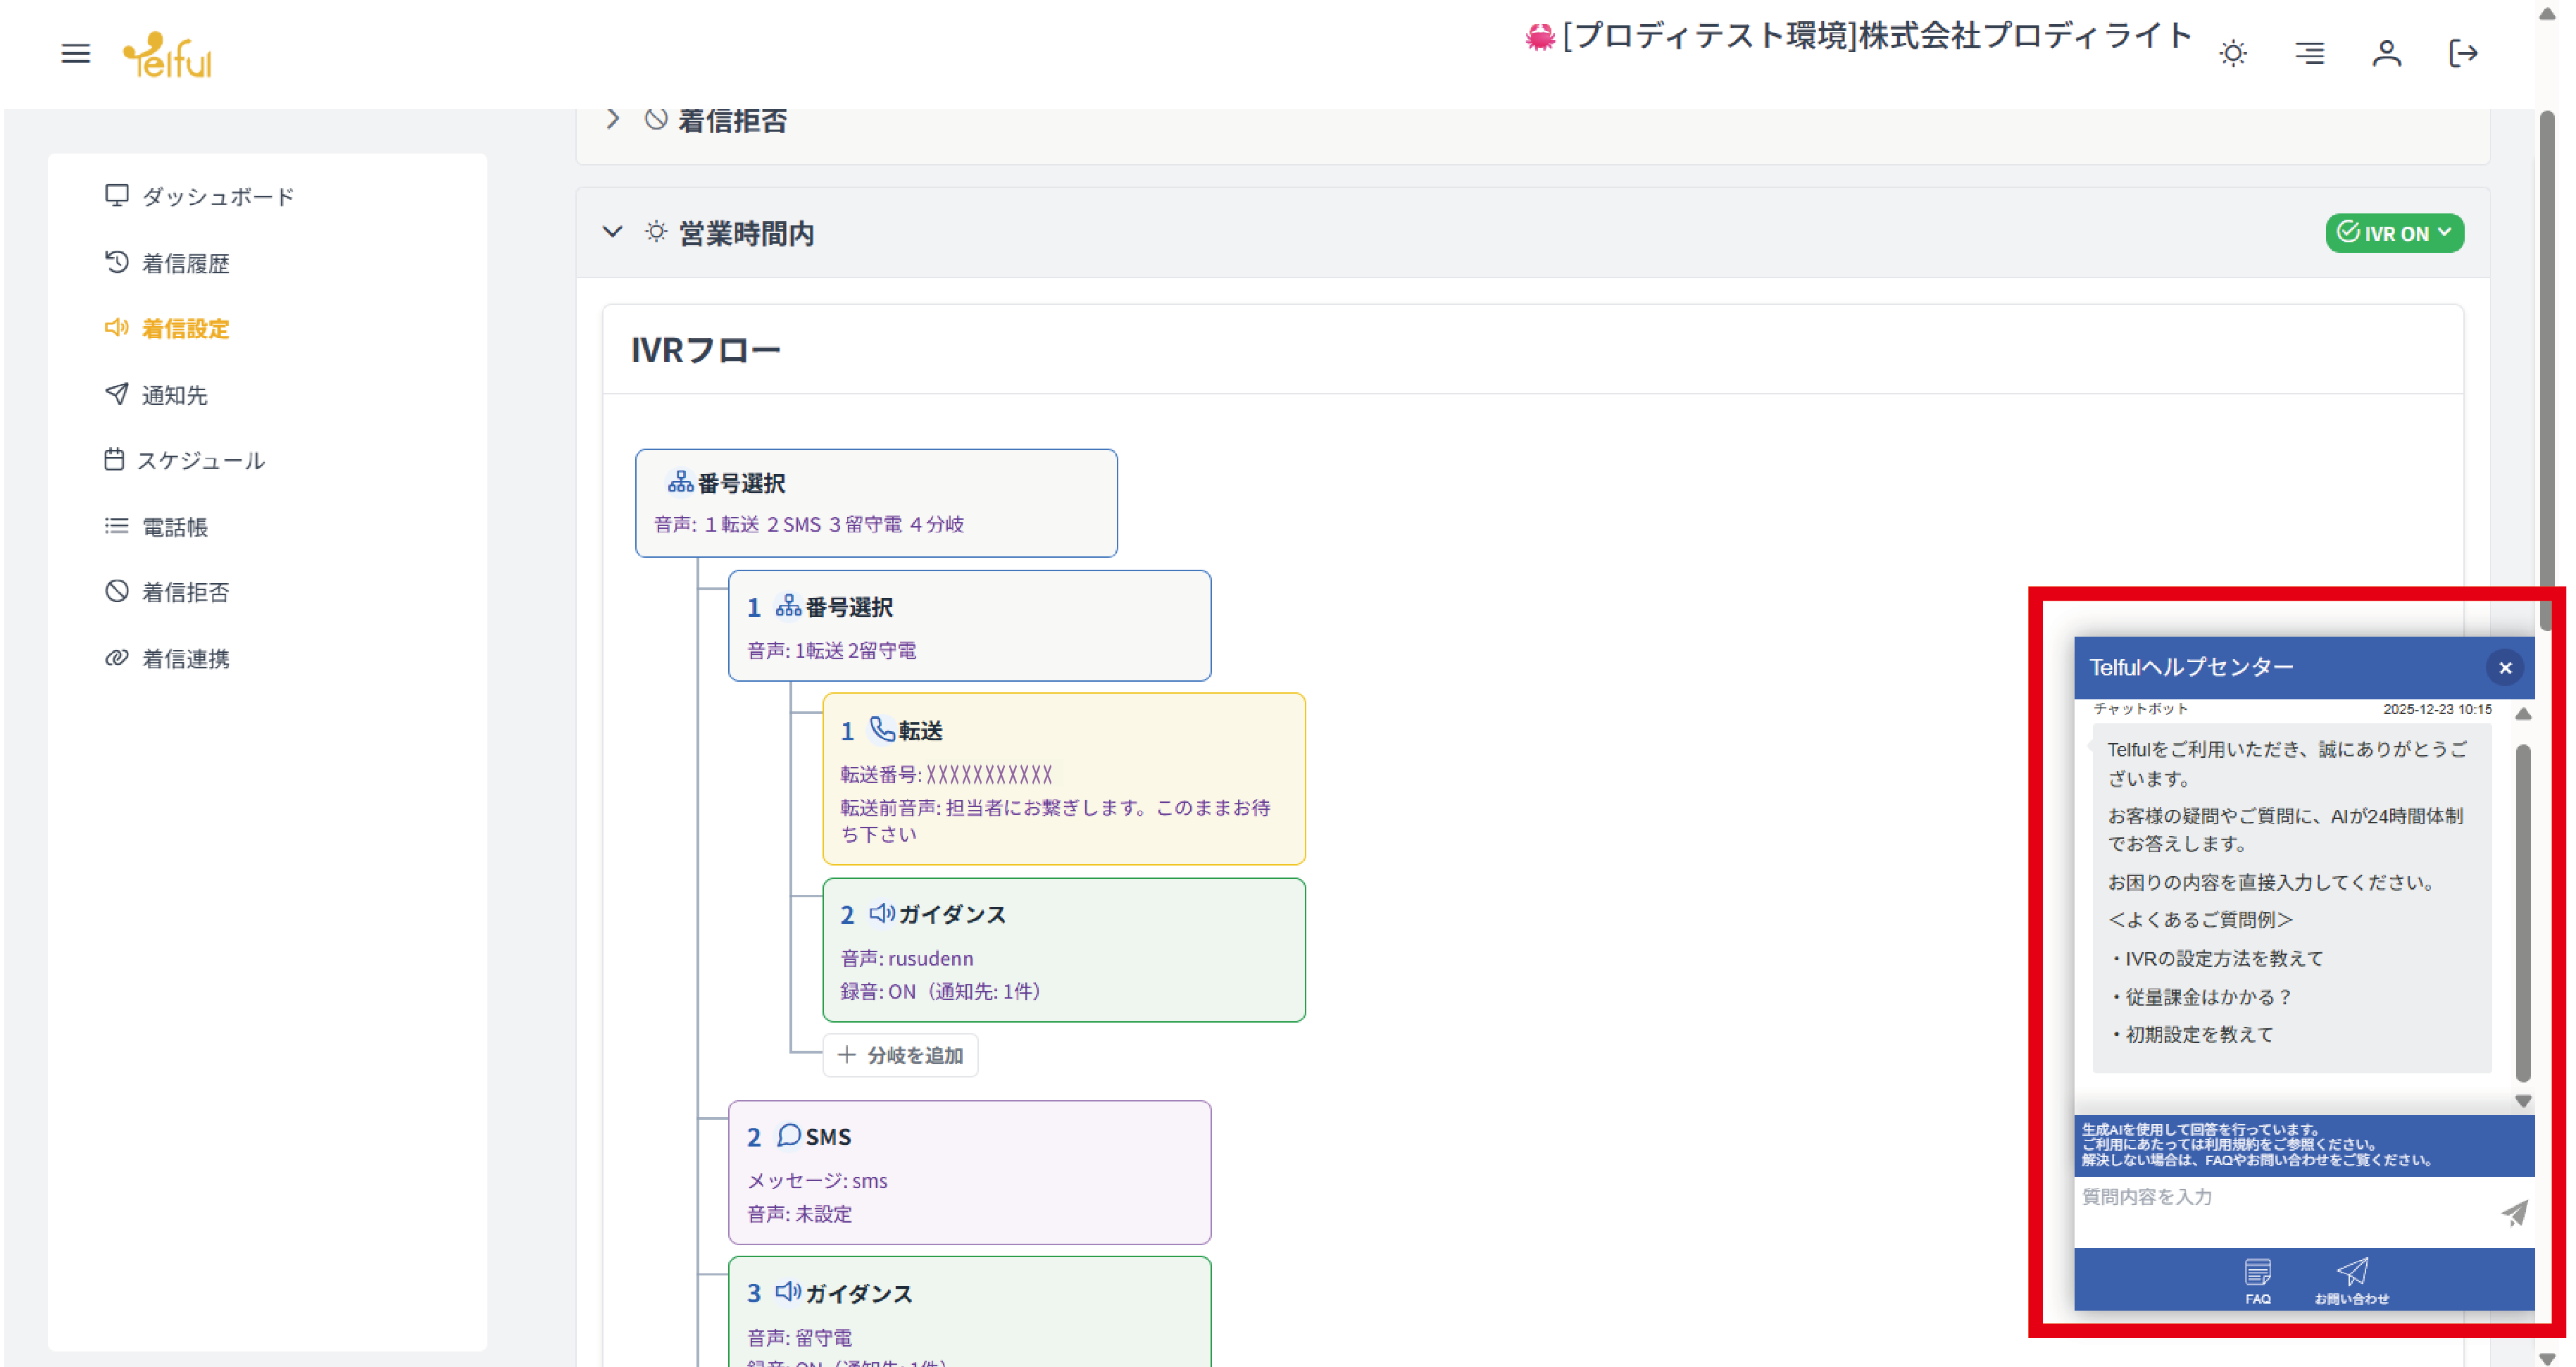Open the hamburger menu icon
The image size is (2576, 1367).
[x=75, y=53]
